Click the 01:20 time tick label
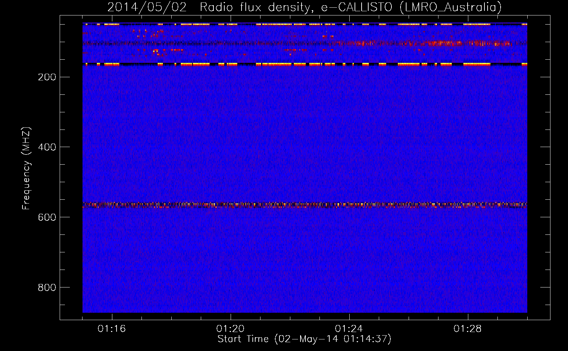Image resolution: width=568 pixels, height=351 pixels. coord(230,329)
